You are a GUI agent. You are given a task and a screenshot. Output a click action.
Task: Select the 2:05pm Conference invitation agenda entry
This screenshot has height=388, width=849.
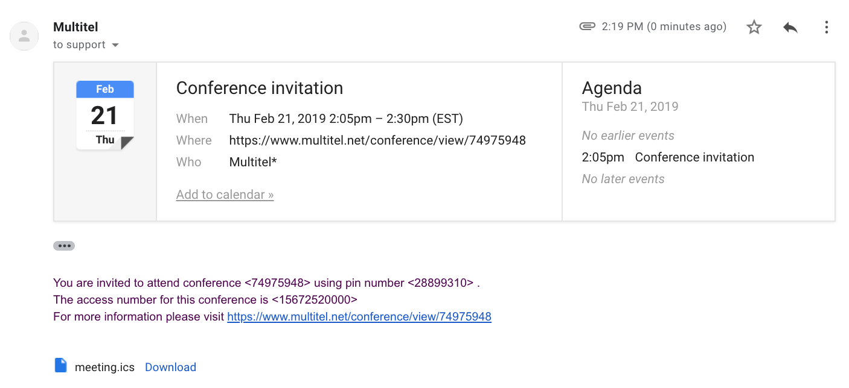[668, 157]
